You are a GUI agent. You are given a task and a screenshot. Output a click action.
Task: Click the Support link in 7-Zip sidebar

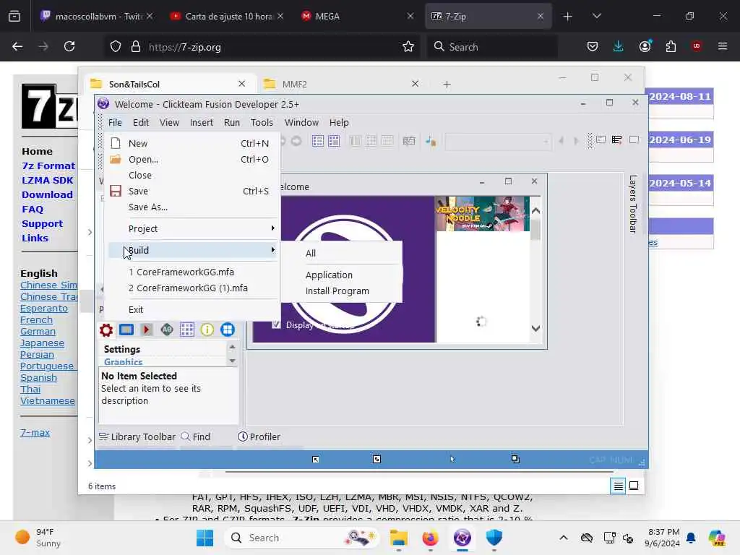(x=42, y=224)
